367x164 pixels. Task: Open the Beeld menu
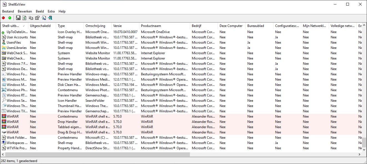(40, 11)
